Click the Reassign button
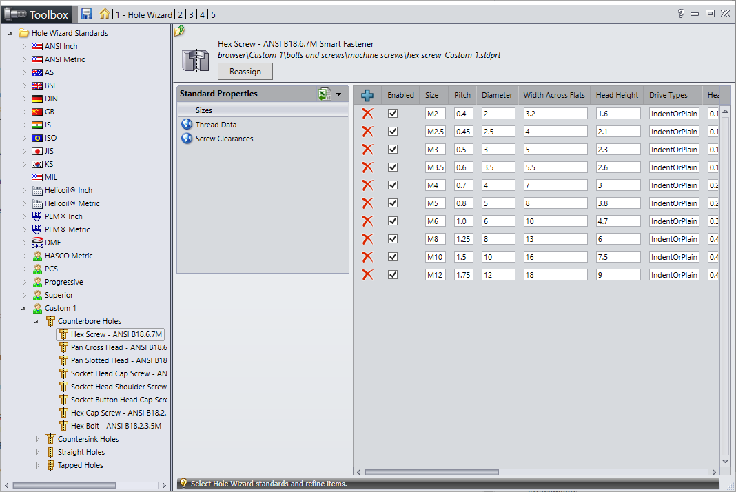 click(245, 72)
